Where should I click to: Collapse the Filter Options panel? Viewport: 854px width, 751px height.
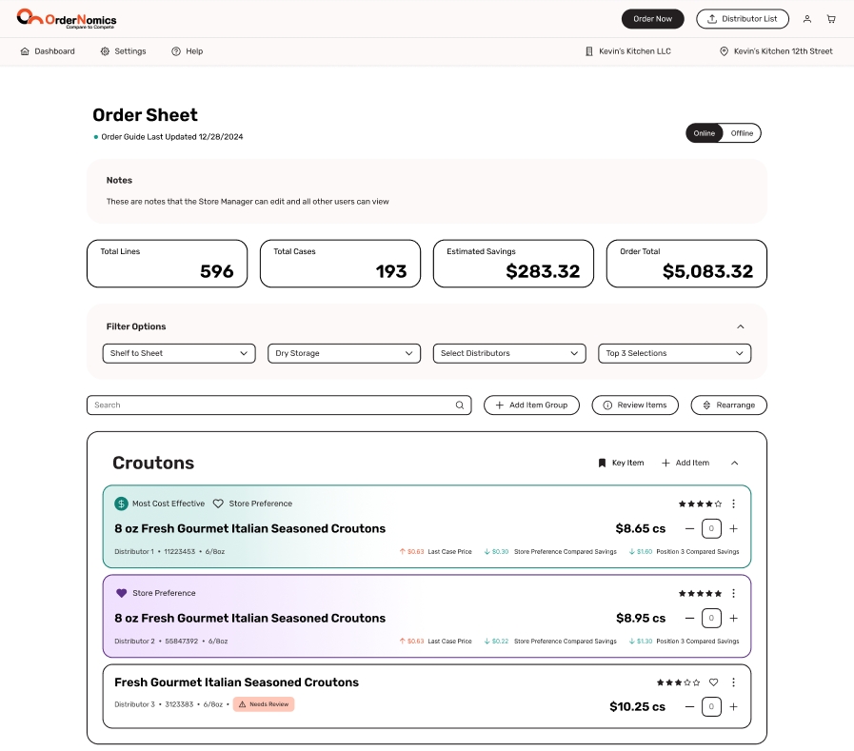pyautogui.click(x=741, y=326)
